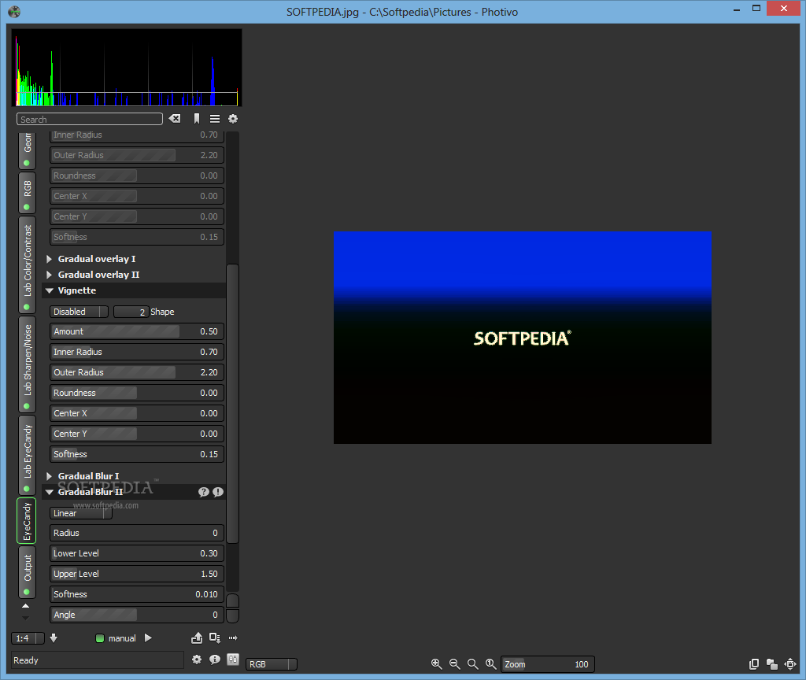Click the Vignette Inner Radius 0.70 slider

pos(137,352)
